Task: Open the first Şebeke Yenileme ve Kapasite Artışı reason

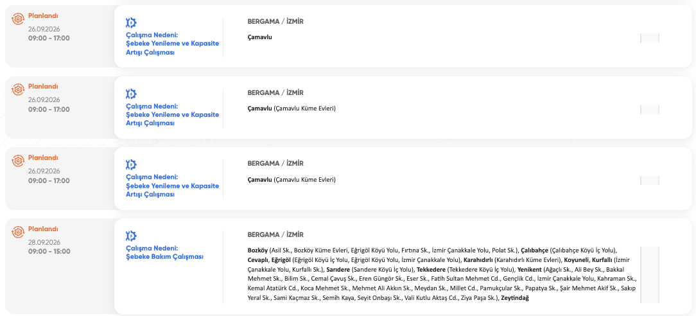Action: [173, 44]
